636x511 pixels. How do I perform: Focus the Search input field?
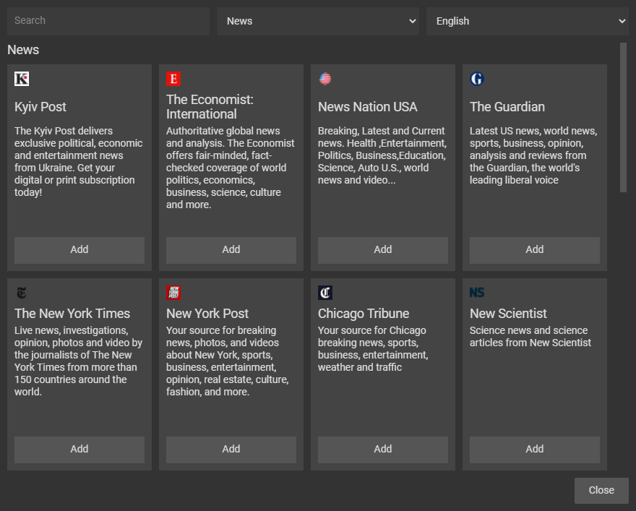click(108, 21)
